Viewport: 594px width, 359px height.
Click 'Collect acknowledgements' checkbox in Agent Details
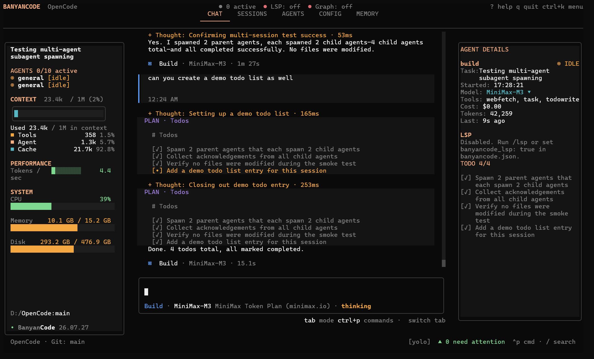coord(466,192)
